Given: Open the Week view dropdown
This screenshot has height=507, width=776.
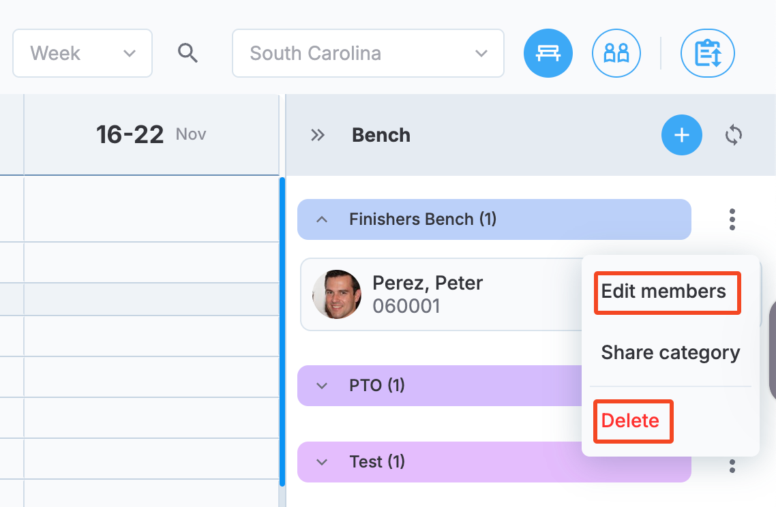Looking at the screenshot, I should [x=82, y=53].
